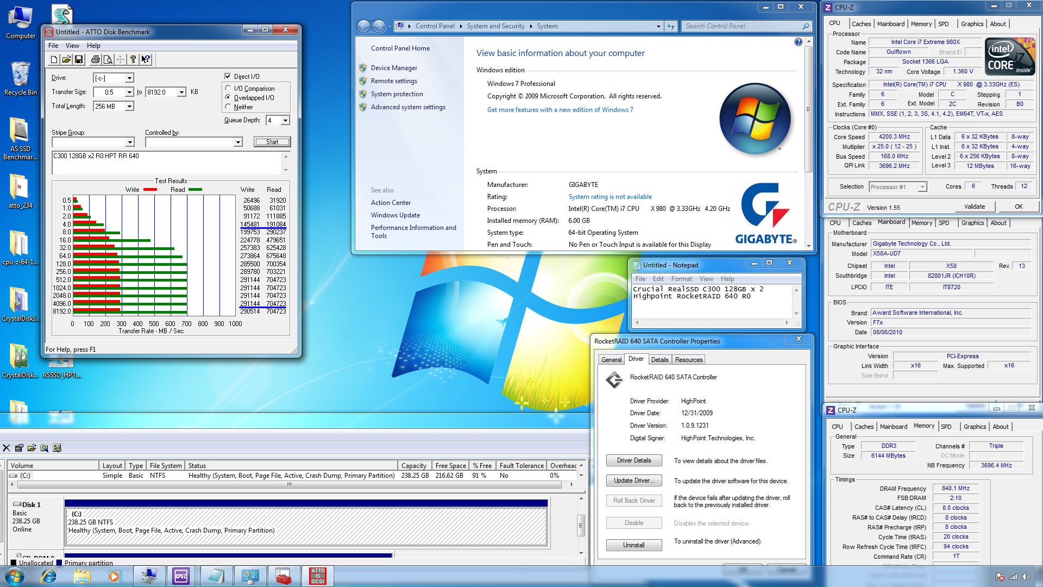The image size is (1043, 587).
Task: Open Advanced system settings link
Action: (x=408, y=107)
